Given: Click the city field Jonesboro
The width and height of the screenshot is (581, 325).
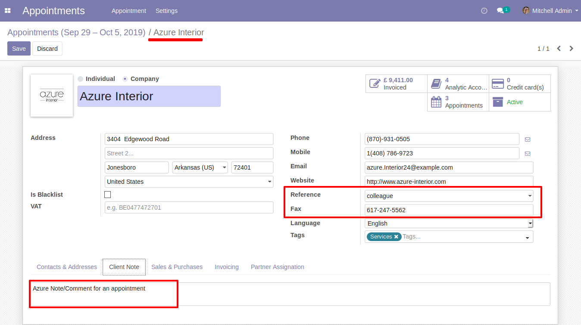Looking at the screenshot, I should [x=137, y=167].
